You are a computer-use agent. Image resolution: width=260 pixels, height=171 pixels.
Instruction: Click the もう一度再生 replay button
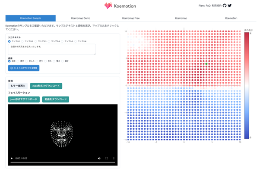(x=18, y=86)
